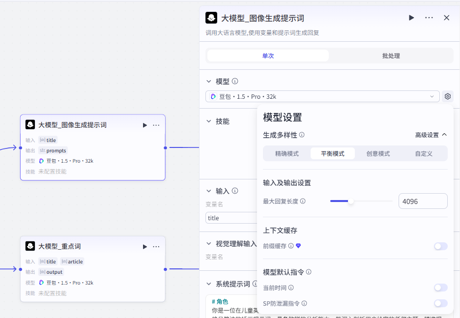Run the 大模型_图像生成提示词 canvas node
Viewport: 460px width, 318px height.
[145, 125]
